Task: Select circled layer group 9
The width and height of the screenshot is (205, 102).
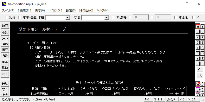Action: tap(203, 90)
